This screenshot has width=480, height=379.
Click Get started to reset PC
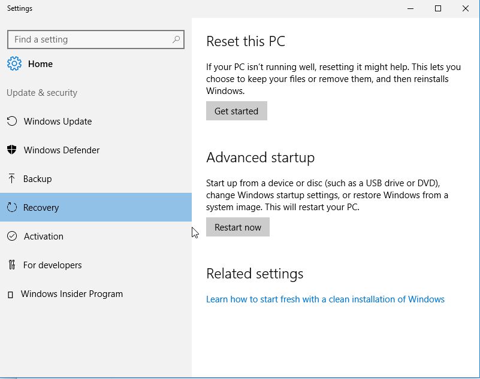(237, 111)
